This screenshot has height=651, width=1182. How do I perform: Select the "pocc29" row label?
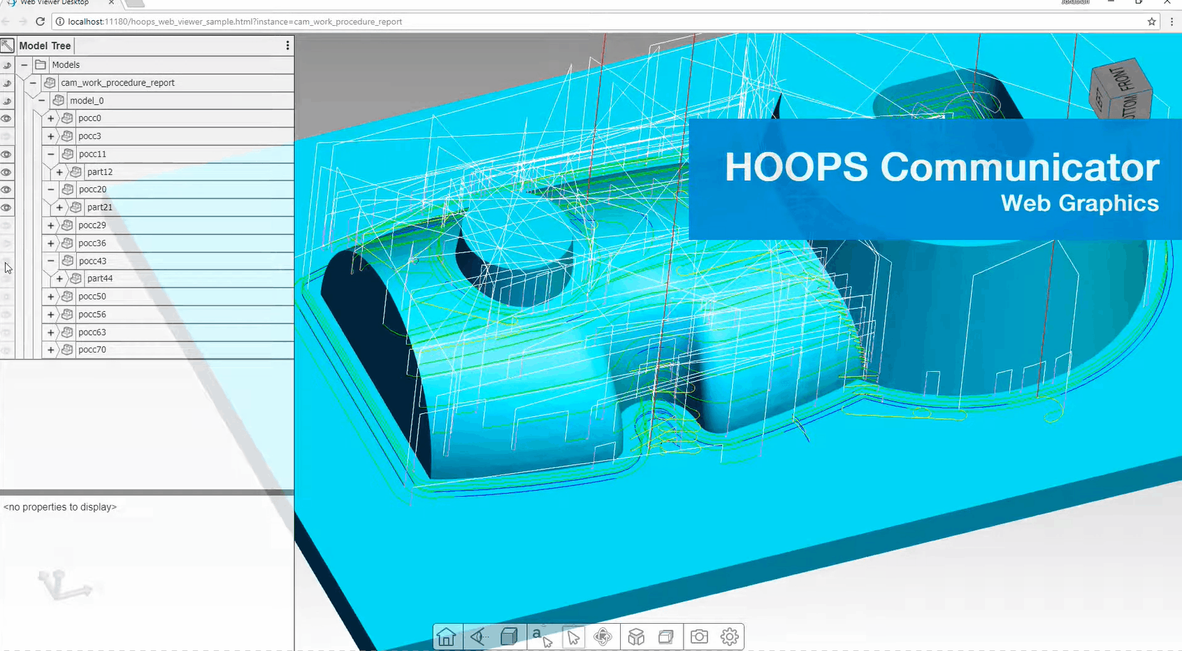(x=92, y=225)
